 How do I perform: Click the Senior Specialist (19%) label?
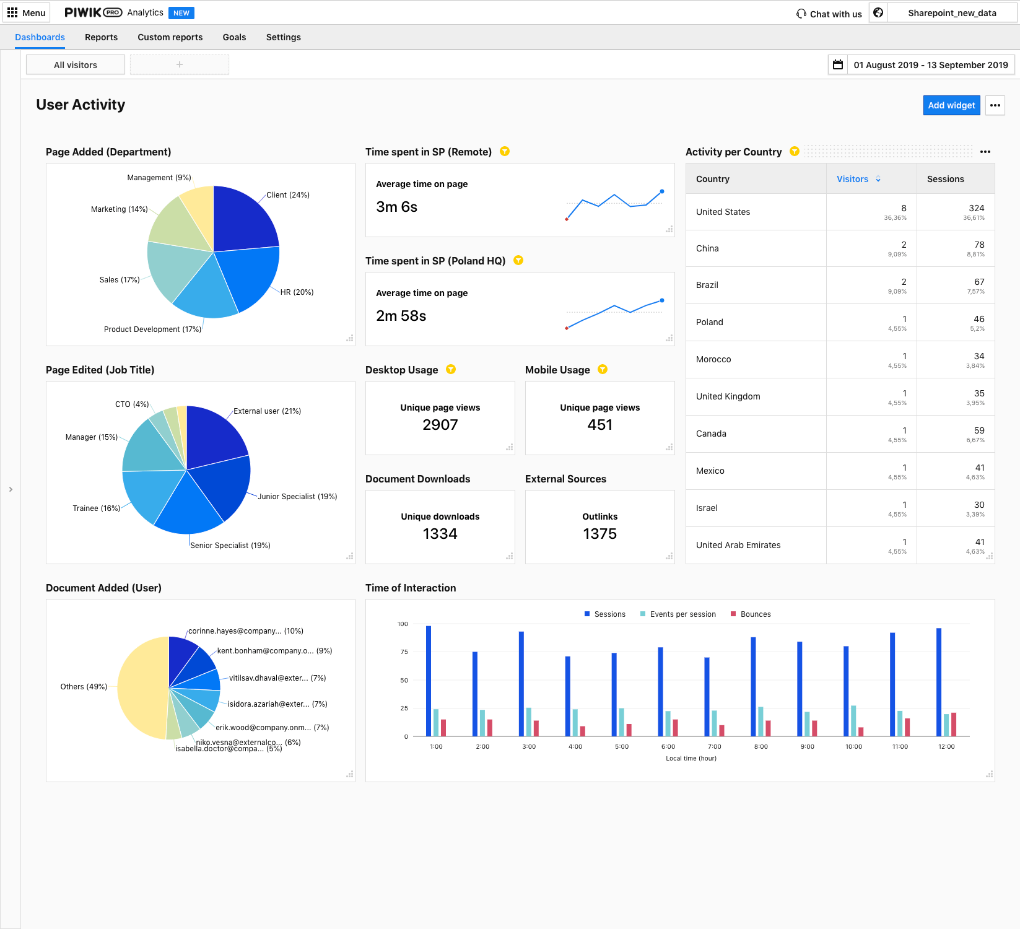click(x=230, y=546)
